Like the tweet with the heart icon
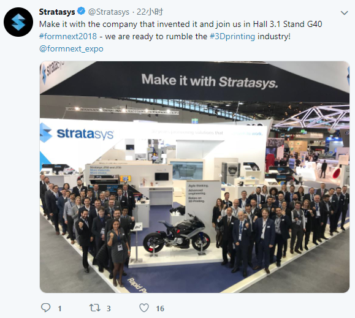The height and width of the screenshot is (318, 355). (x=144, y=308)
